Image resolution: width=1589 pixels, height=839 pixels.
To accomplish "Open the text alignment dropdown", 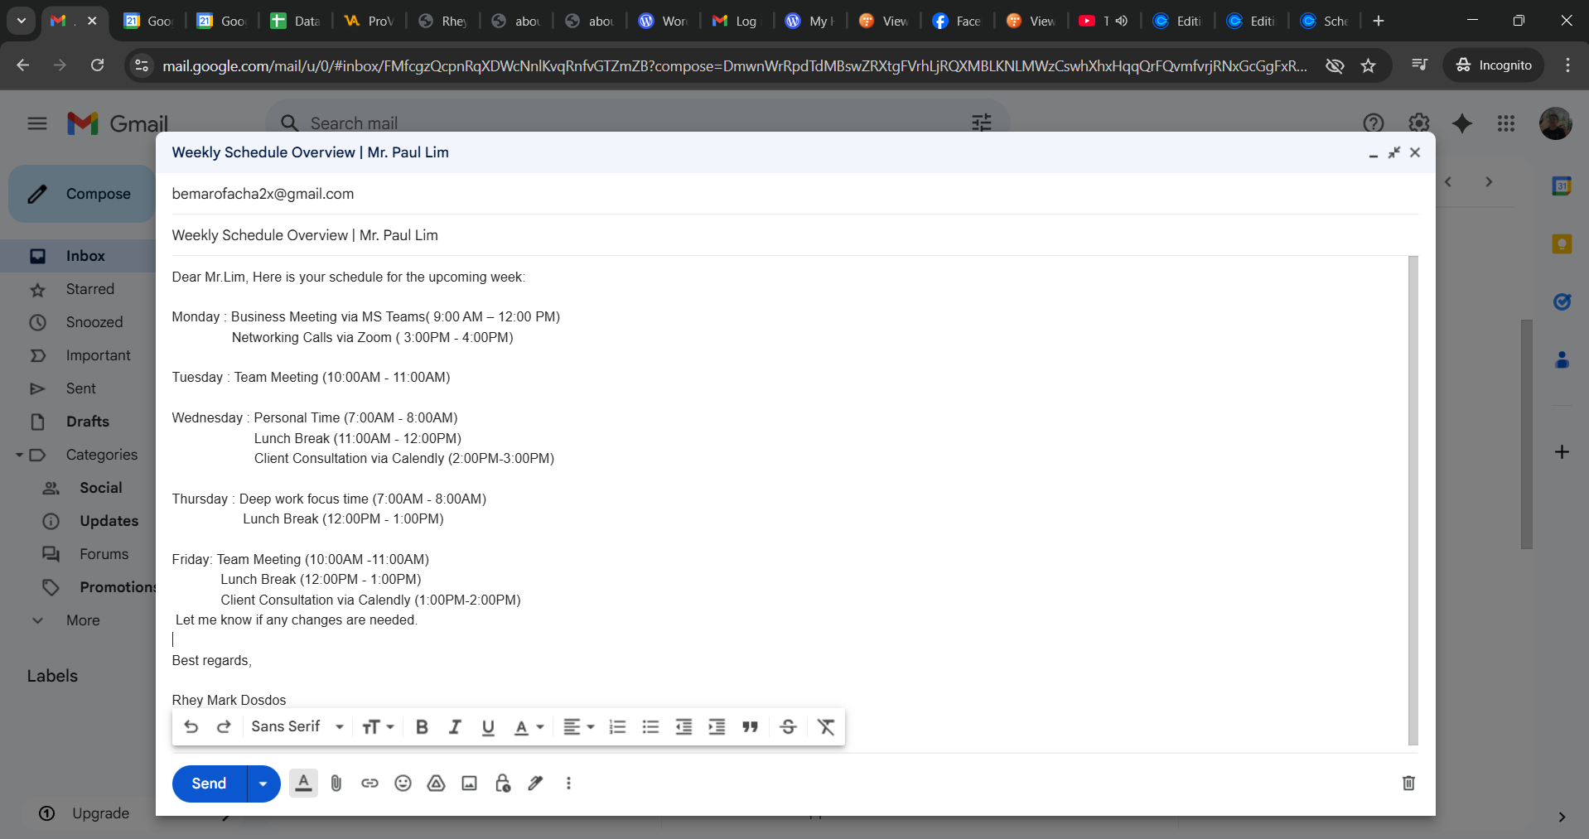I will (x=578, y=726).
